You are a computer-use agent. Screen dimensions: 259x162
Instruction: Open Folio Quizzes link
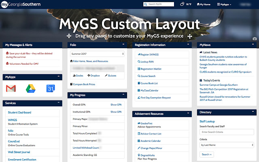pyautogui.click(x=110, y=76)
